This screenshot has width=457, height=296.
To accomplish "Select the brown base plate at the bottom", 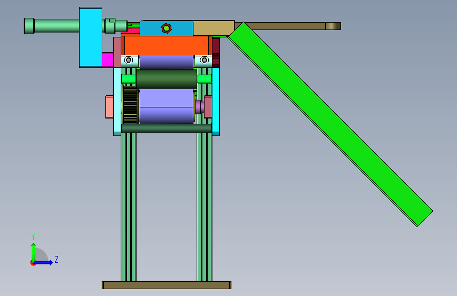I will point(167,285).
